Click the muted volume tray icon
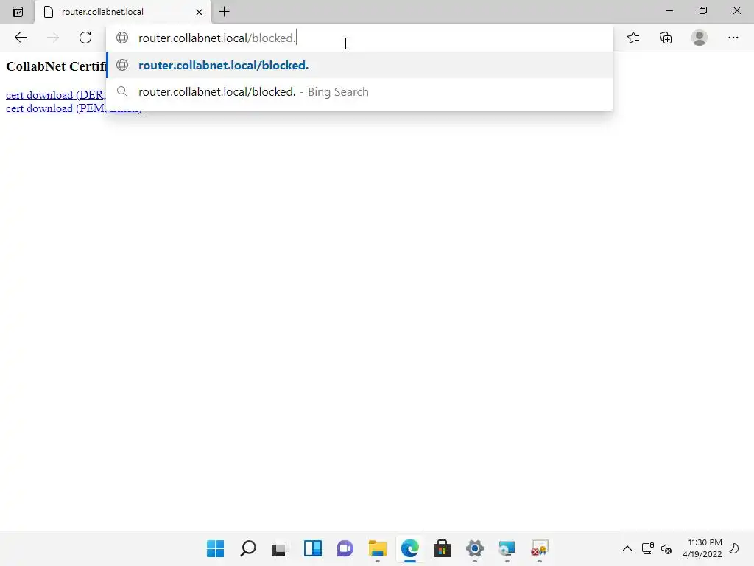The width and height of the screenshot is (754, 566). (666, 548)
